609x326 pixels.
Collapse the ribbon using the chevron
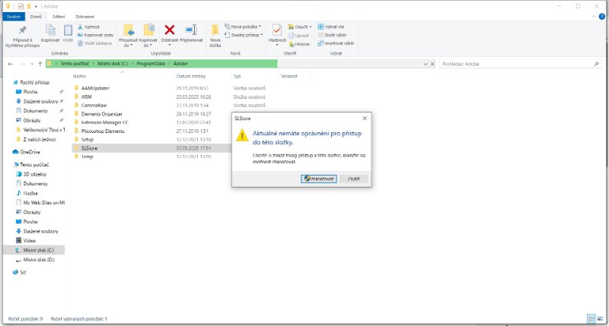594,17
